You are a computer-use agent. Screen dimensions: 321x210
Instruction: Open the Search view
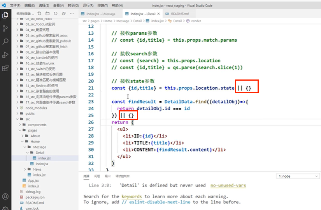click(5, 42)
